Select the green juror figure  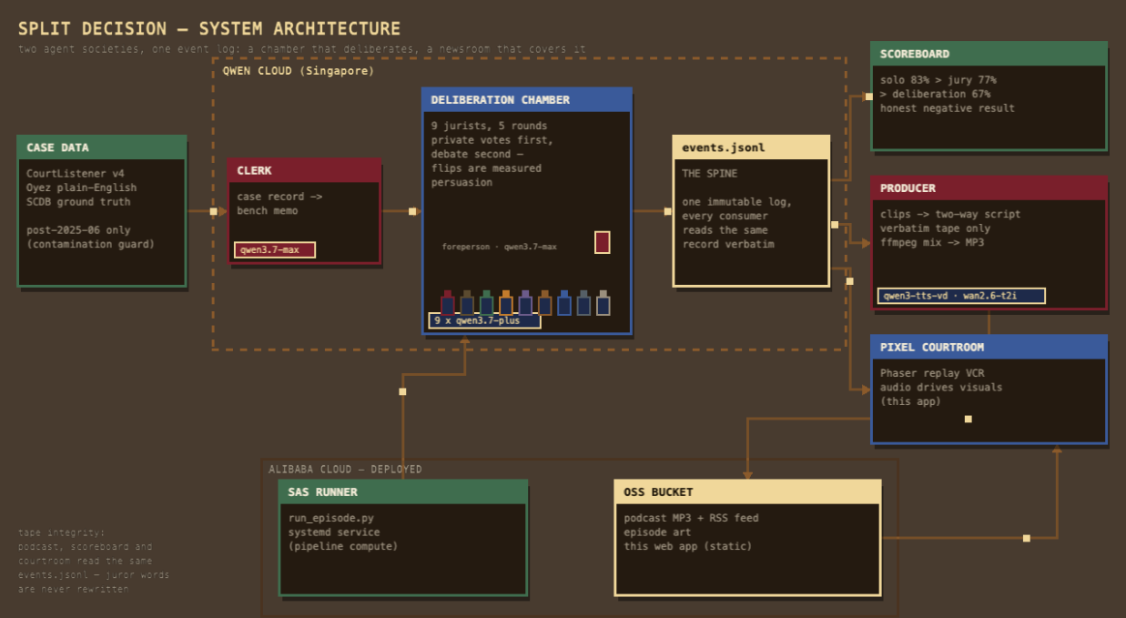pos(487,303)
